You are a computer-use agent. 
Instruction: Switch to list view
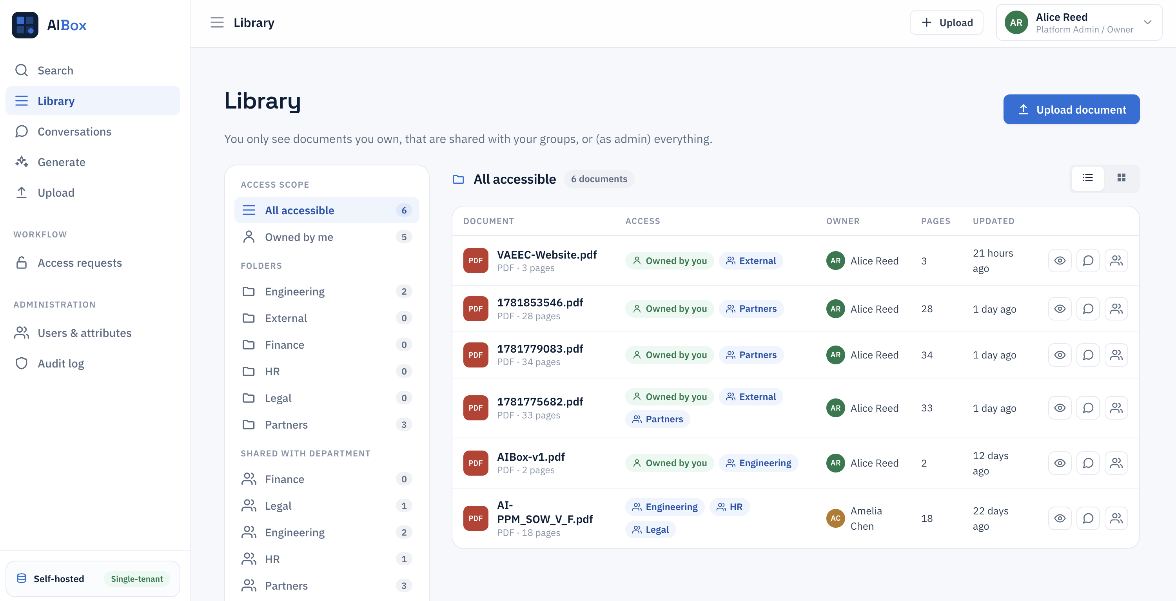(x=1087, y=178)
